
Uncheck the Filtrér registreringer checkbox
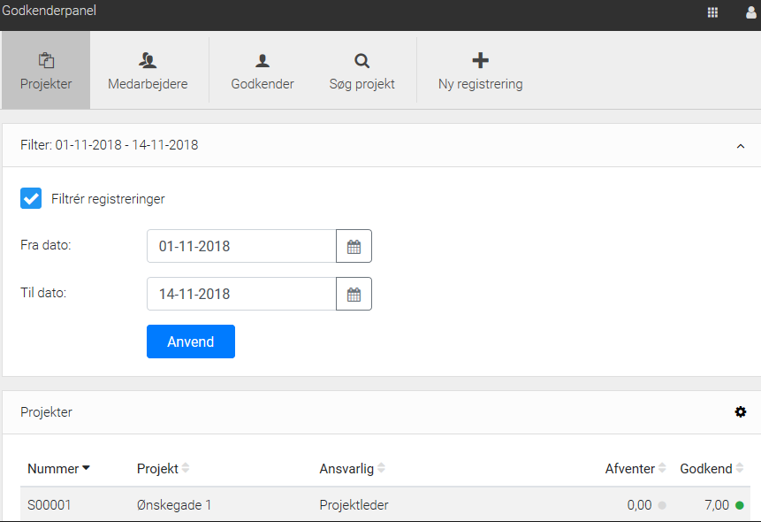click(31, 198)
